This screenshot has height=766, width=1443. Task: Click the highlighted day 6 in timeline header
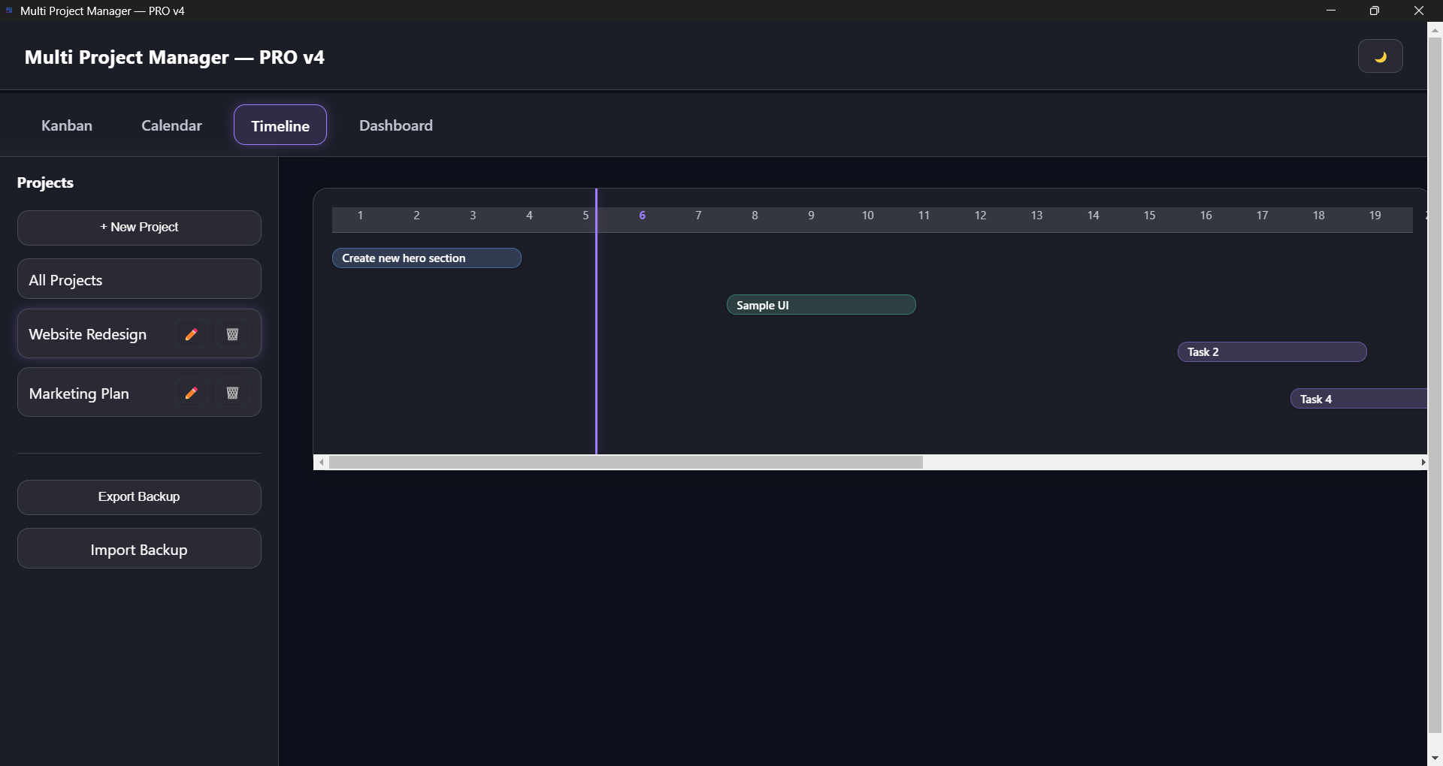tap(642, 216)
